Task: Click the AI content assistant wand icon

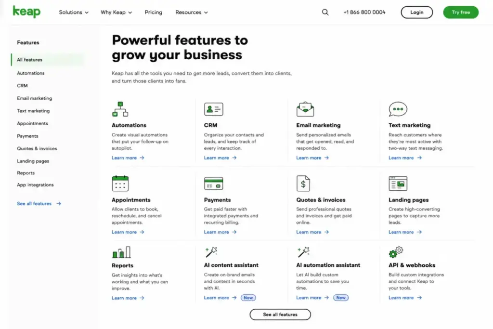Action: coord(211,252)
